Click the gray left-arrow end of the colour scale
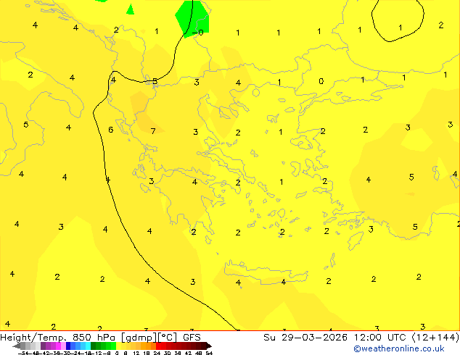The image size is (460, 355). (17, 346)
